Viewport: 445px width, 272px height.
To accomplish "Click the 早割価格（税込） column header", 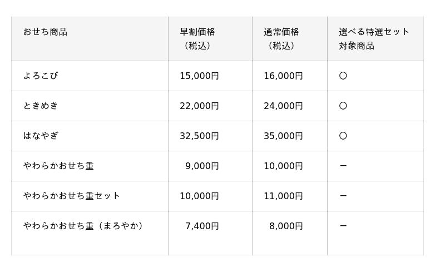I will (x=197, y=38).
